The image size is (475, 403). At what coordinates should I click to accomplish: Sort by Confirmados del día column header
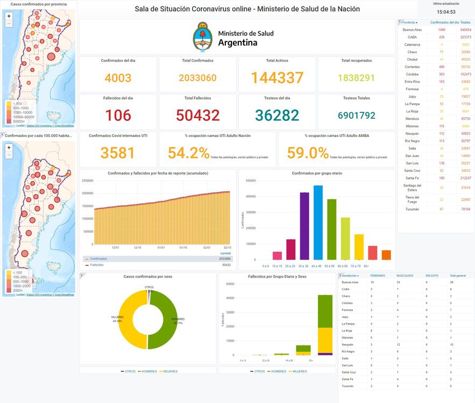tap(444, 23)
